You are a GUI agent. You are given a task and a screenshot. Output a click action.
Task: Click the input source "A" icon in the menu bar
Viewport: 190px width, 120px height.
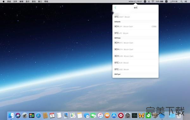pos(166,2)
